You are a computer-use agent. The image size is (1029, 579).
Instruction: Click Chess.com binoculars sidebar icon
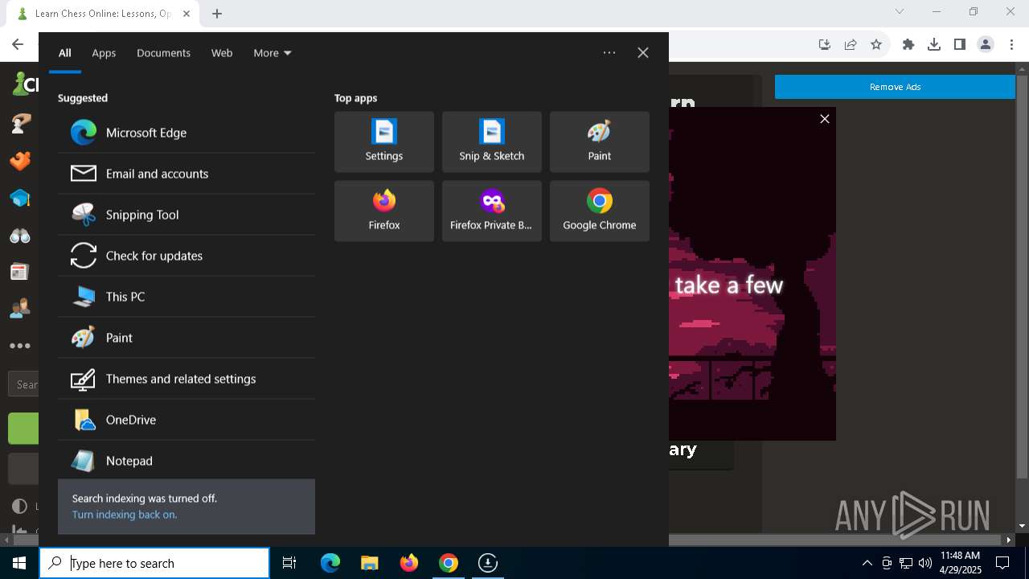tap(20, 236)
